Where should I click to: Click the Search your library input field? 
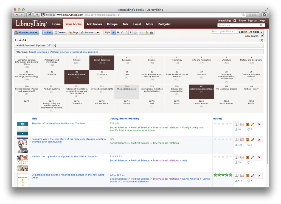click(x=224, y=32)
